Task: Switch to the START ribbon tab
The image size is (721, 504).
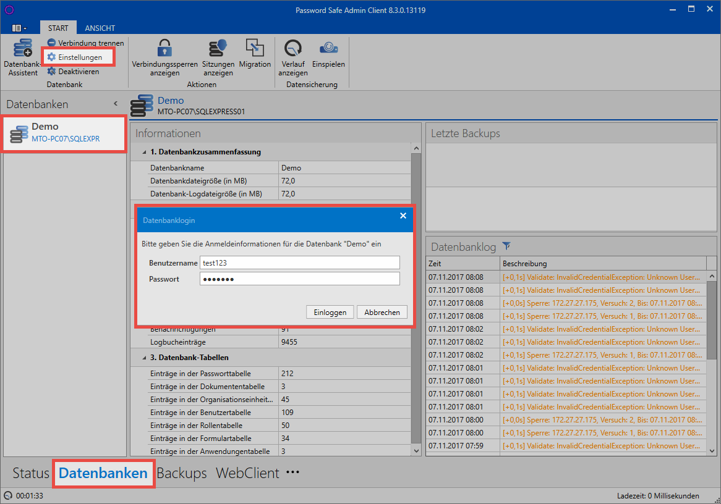Action: tap(58, 28)
